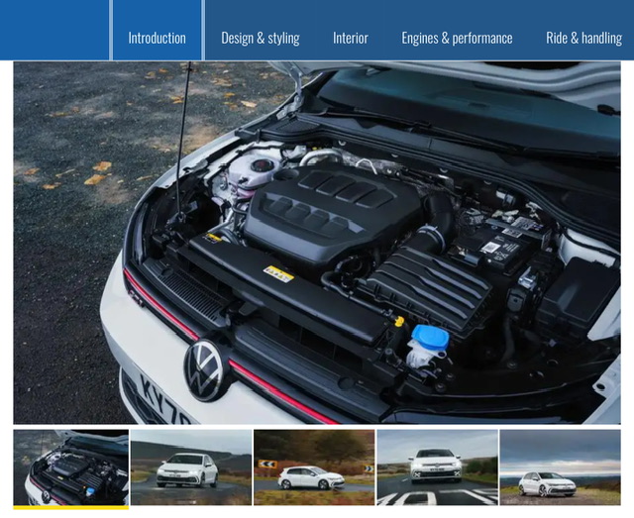Switch to Design & styling tab
634x518 pixels.
tap(261, 38)
